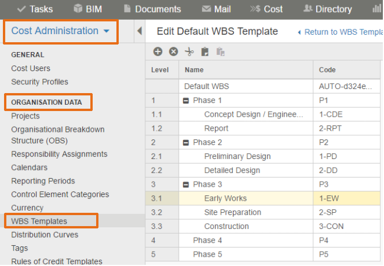384x266 pixels.
Task: Click the paste clipboard icon
Action: pos(204,52)
